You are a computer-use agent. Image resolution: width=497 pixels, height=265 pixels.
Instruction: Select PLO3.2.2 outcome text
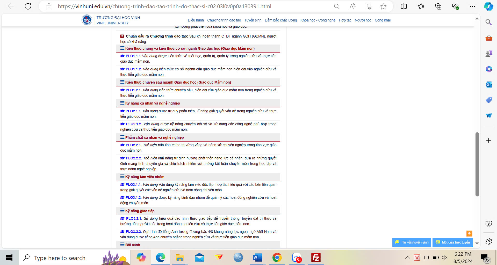click(198, 234)
